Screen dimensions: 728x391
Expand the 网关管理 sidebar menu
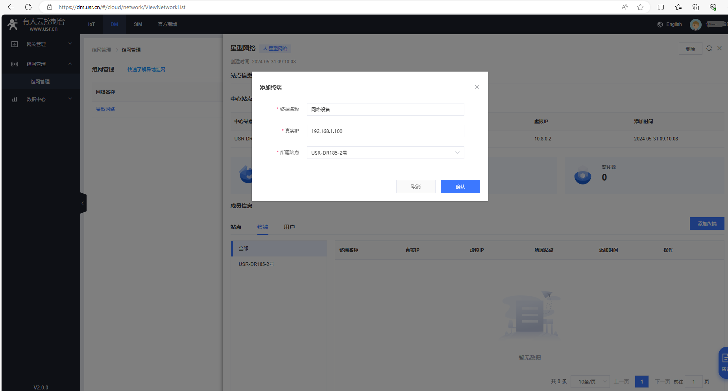click(x=41, y=44)
